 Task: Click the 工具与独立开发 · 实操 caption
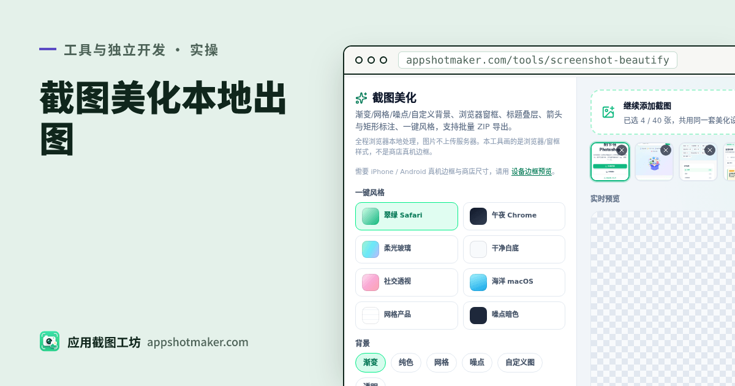point(141,50)
